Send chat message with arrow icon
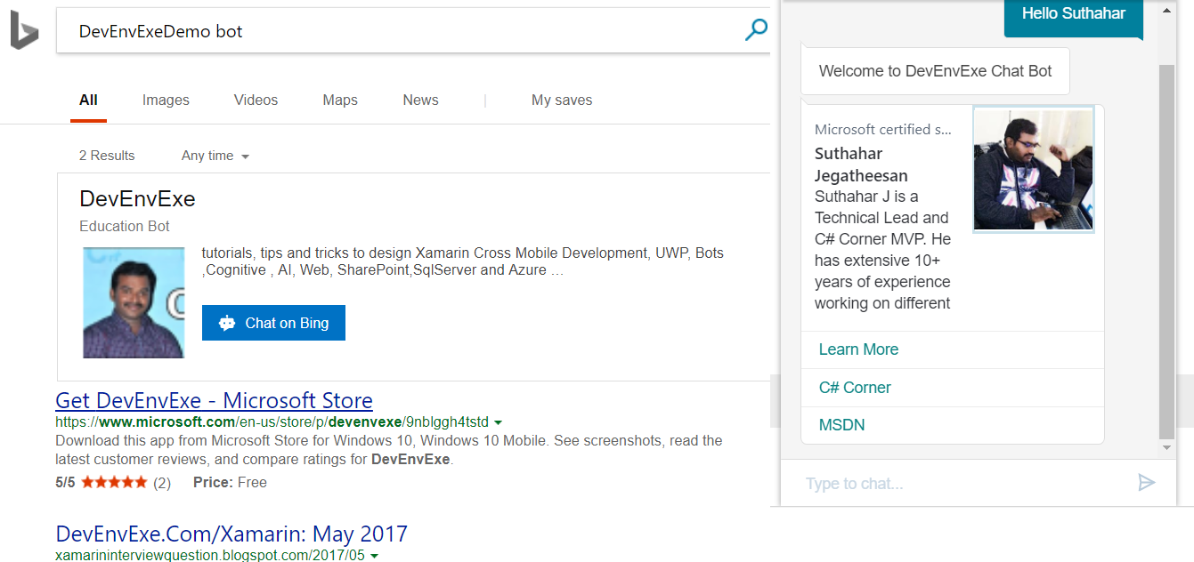Screen dimensions: 1194x562 pyautogui.click(x=1147, y=482)
